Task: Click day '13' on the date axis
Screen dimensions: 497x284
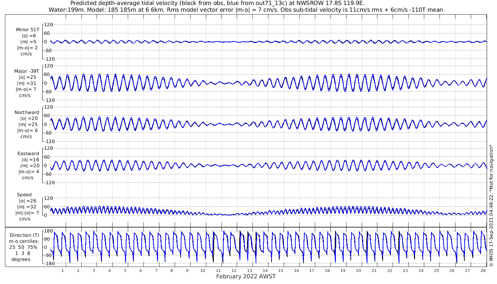Action: (250, 271)
